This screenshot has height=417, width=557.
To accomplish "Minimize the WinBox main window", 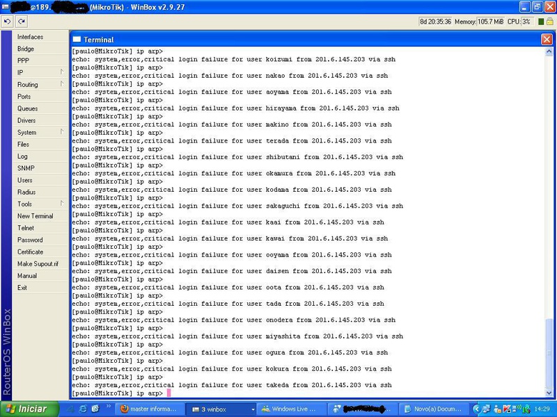I will [x=524, y=7].
